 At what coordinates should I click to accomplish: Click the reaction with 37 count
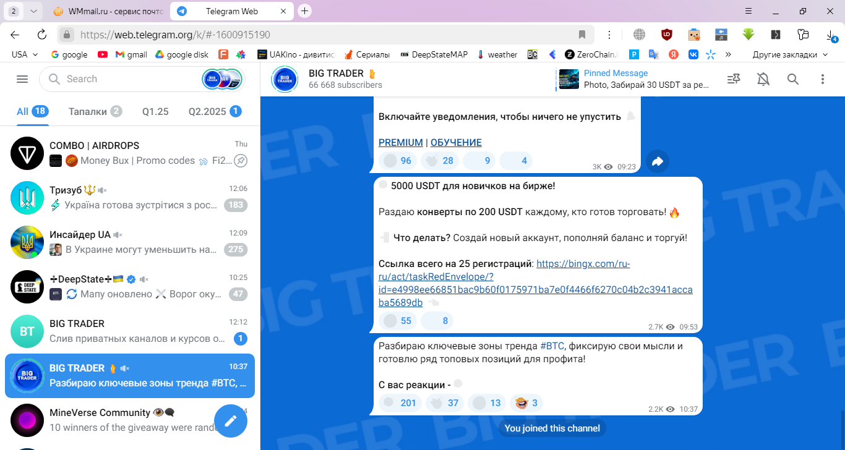click(x=445, y=403)
